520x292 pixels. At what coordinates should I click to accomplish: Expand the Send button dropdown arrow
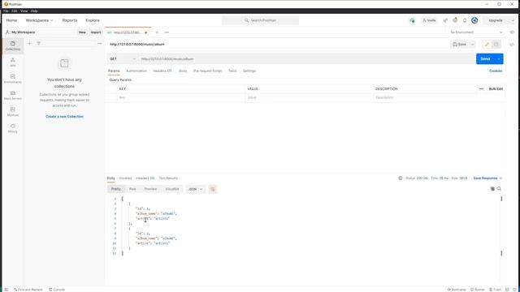pos(499,59)
